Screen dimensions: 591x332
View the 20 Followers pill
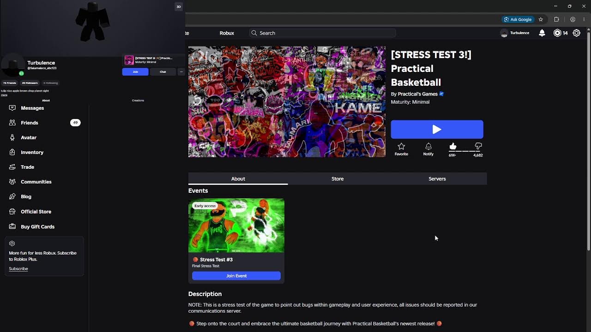pyautogui.click(x=30, y=83)
